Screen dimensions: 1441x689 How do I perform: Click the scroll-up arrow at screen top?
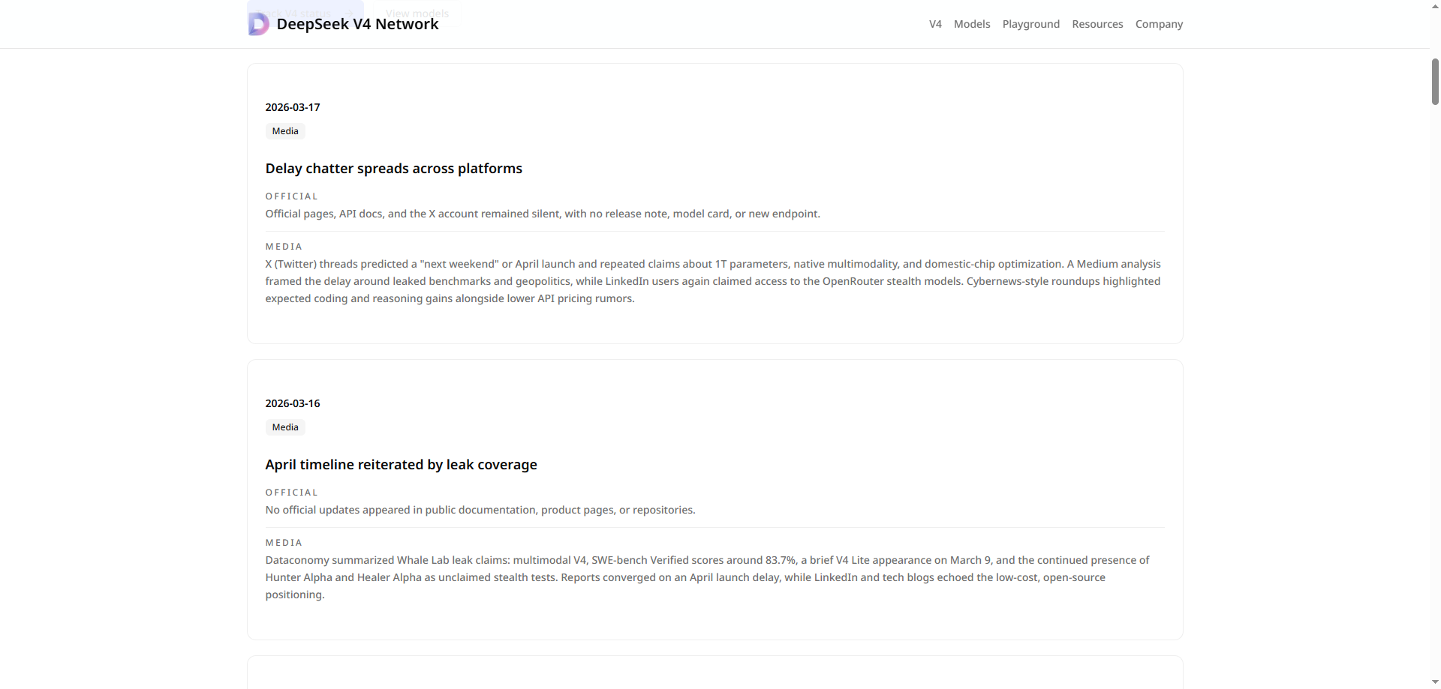pos(1436,6)
